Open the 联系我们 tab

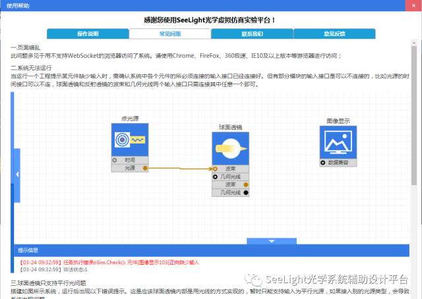pyautogui.click(x=252, y=34)
